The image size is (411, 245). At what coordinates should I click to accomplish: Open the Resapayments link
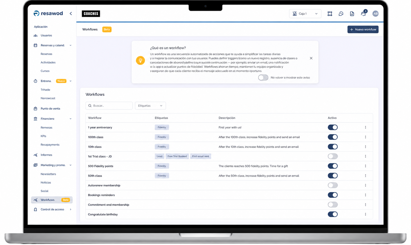(50, 145)
